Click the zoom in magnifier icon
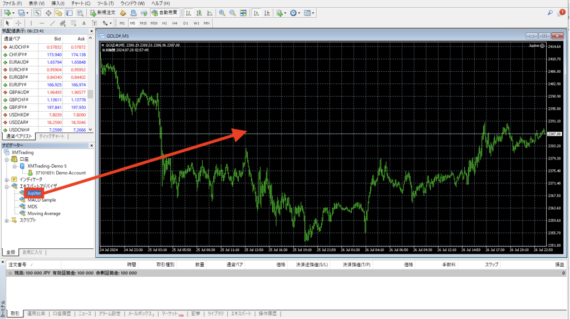570x319 pixels. (222, 12)
